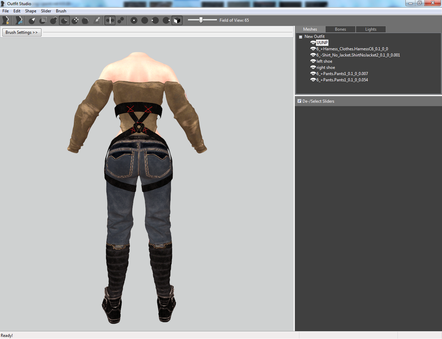Viewport: 442px width, 339px height.
Task: Select the Deflate brush tool
Action: pos(64,20)
